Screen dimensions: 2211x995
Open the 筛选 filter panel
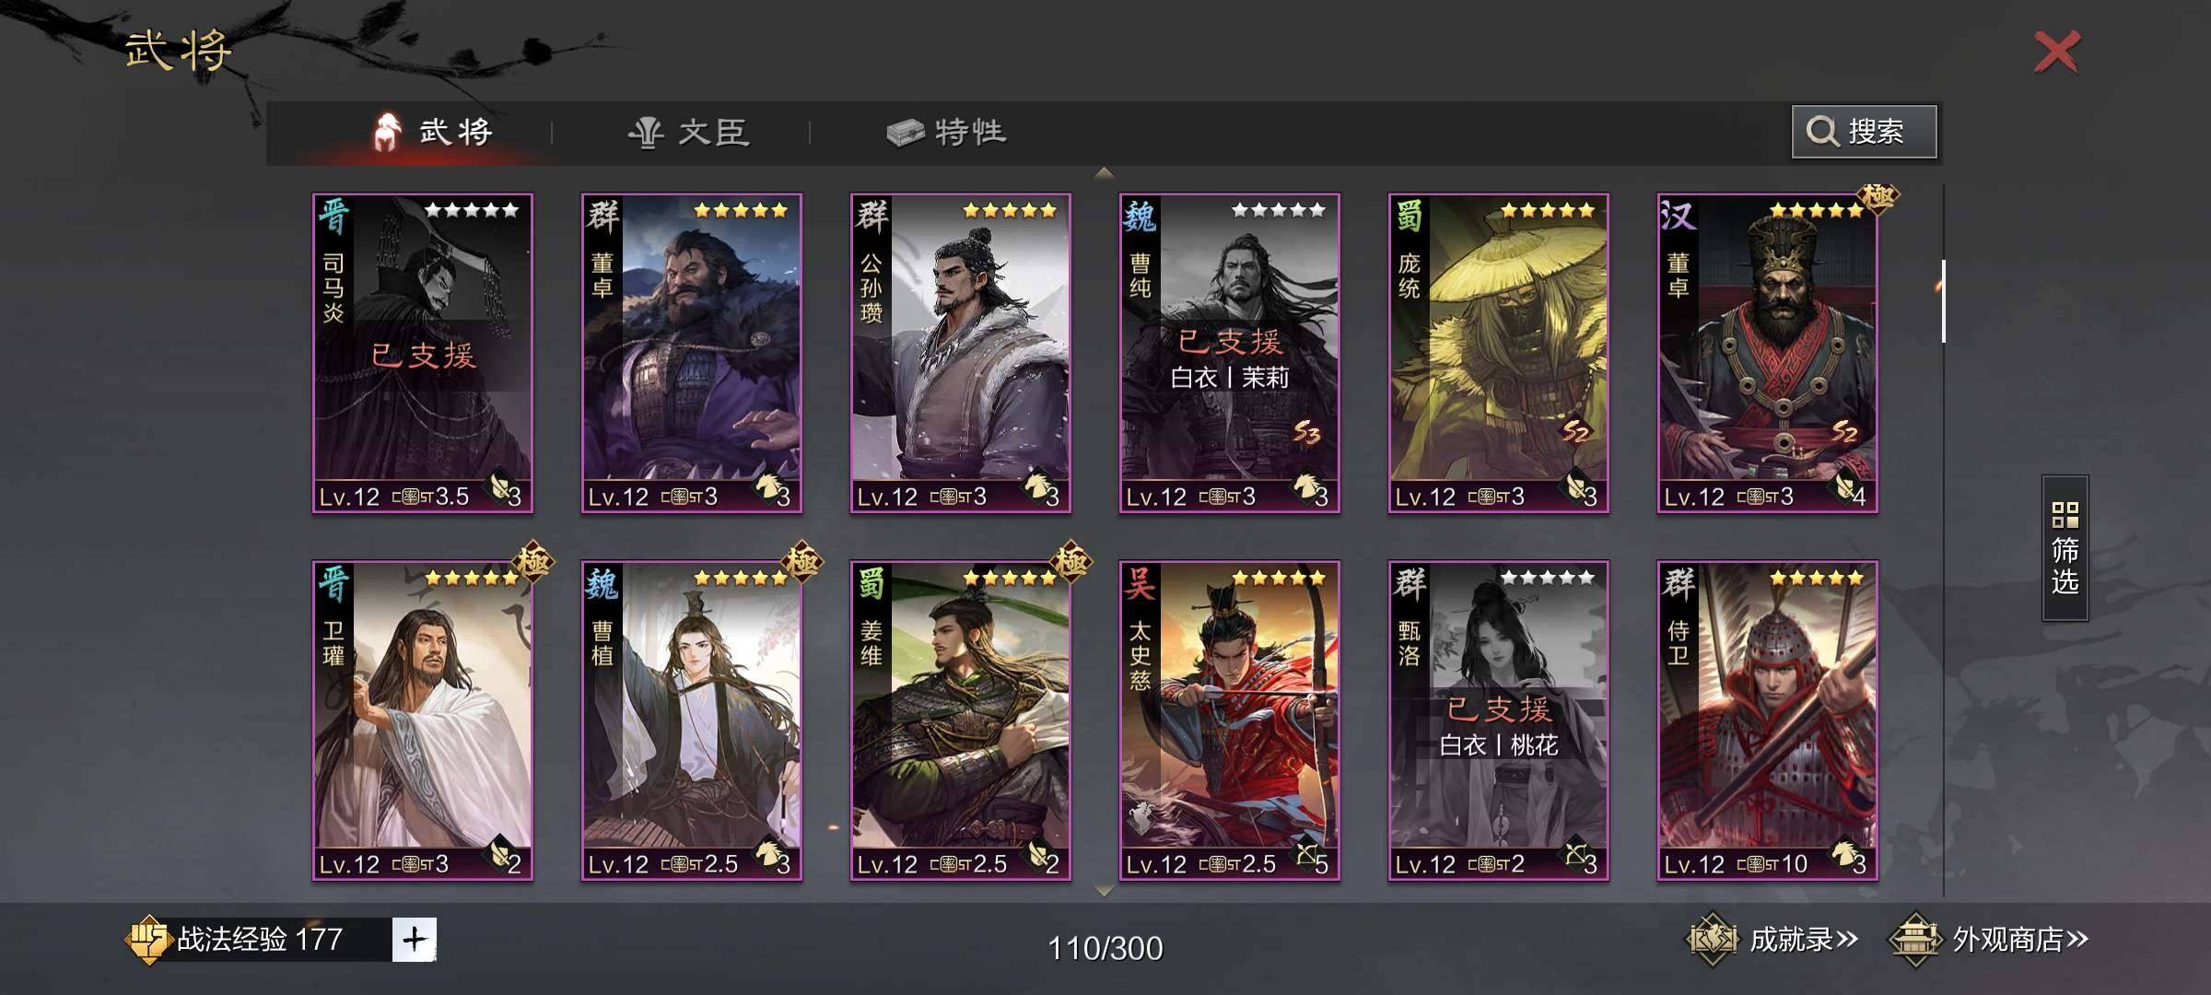click(x=2065, y=548)
